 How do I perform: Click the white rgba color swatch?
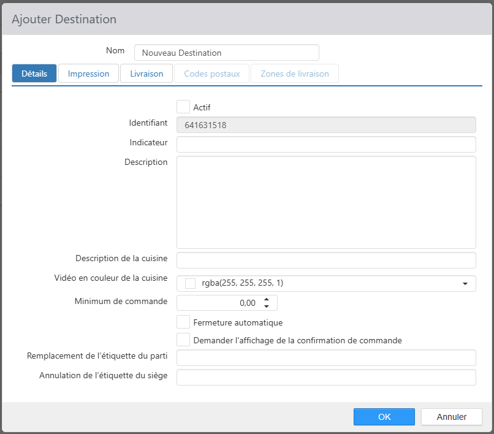190,283
